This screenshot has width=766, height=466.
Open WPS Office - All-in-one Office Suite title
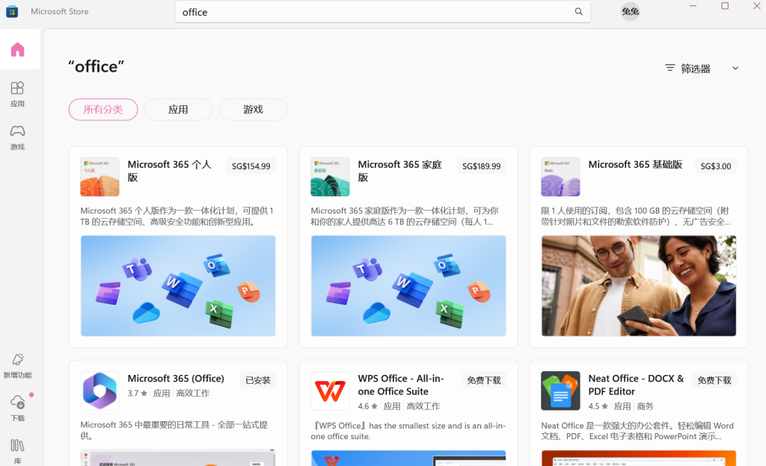pyautogui.click(x=401, y=385)
